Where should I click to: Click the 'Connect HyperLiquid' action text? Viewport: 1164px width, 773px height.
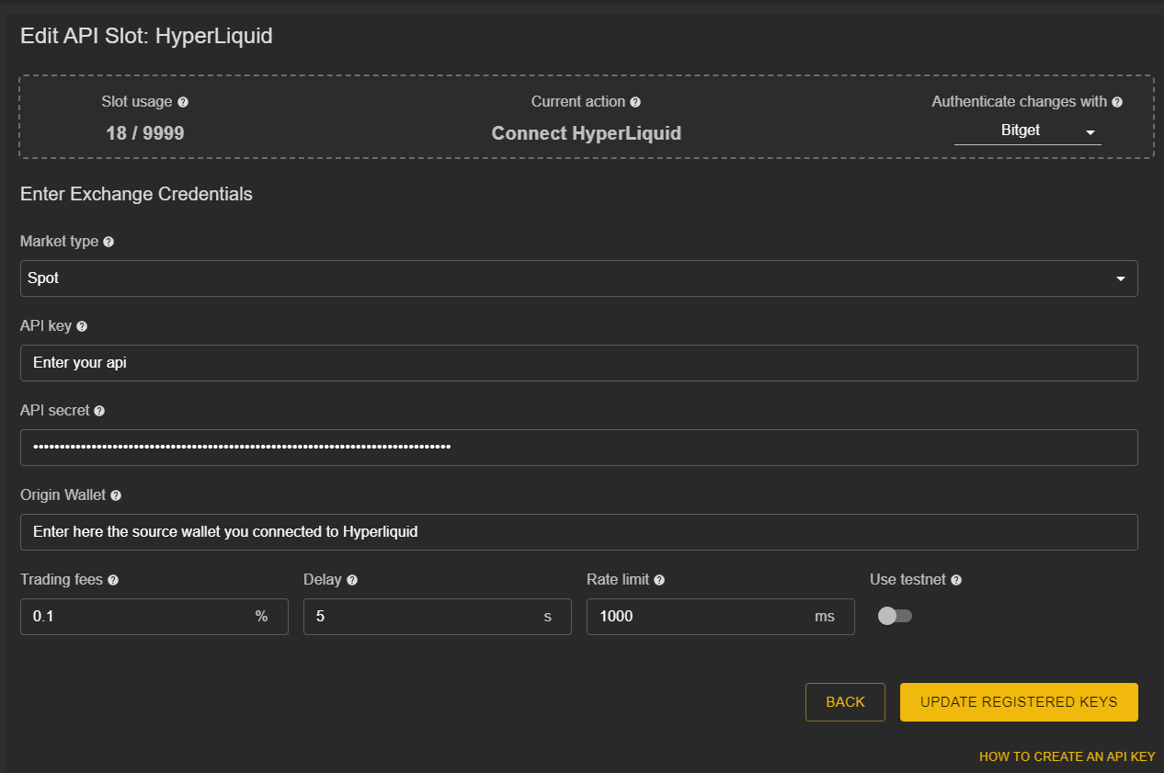click(587, 133)
